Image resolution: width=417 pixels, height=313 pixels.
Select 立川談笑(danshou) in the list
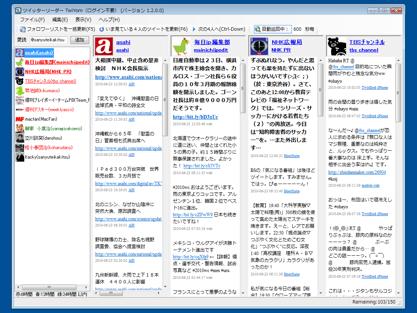pyautogui.click(x=43, y=138)
